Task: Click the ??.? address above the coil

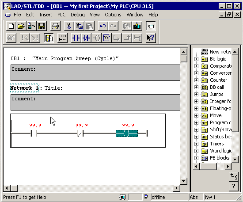Action: 128,126
